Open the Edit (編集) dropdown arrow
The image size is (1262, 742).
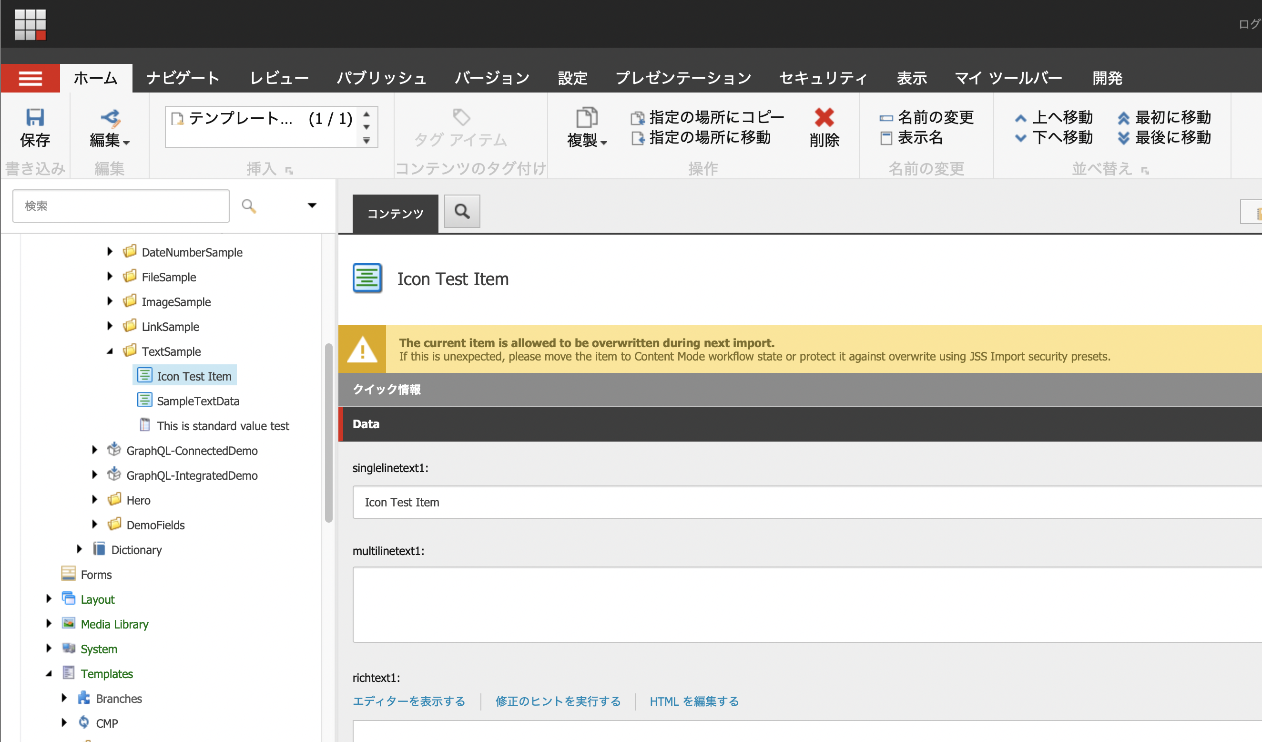pyautogui.click(x=126, y=143)
